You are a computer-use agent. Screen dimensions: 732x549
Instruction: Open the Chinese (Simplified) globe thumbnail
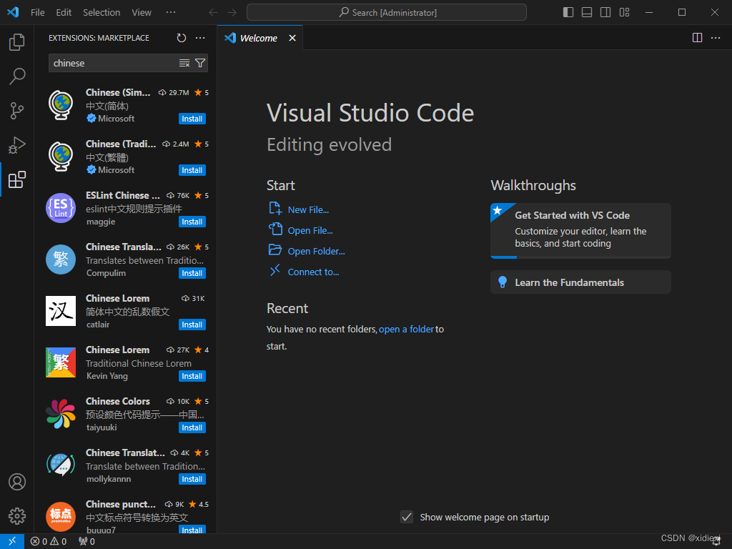click(61, 105)
